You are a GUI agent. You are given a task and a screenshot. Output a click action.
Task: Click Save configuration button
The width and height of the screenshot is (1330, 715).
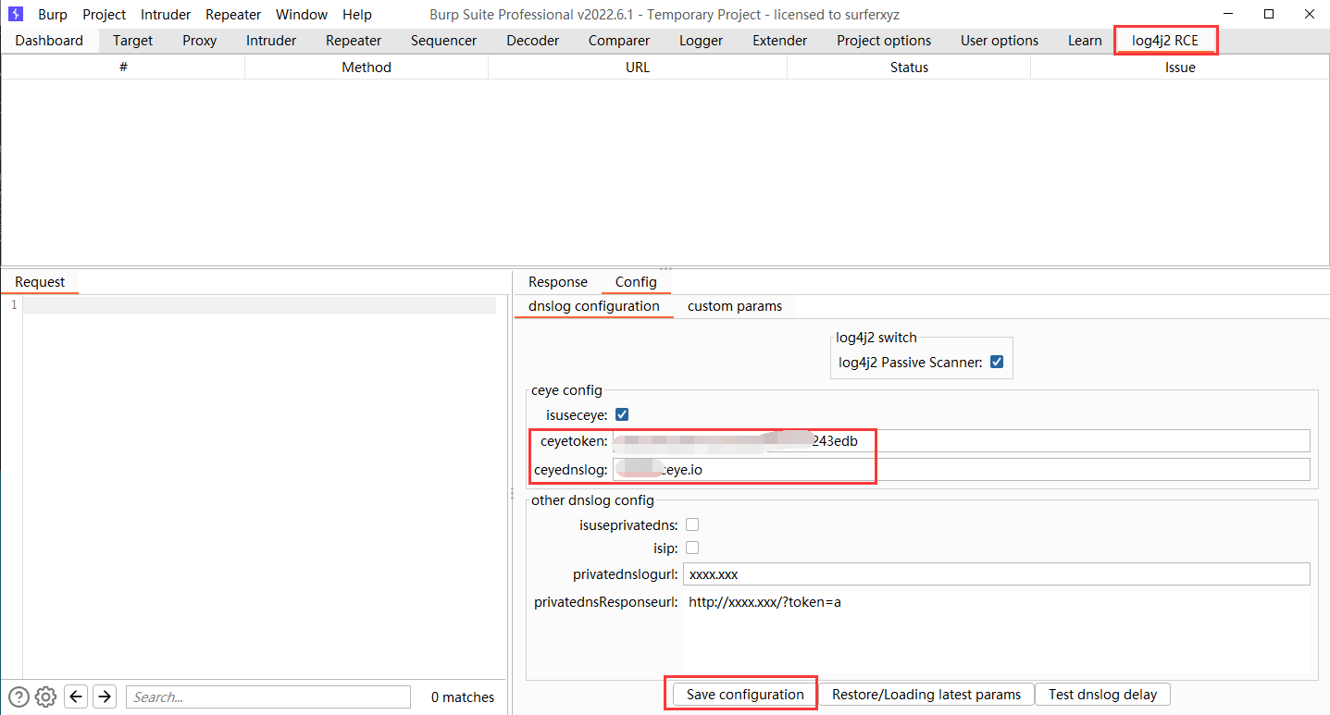745,695
